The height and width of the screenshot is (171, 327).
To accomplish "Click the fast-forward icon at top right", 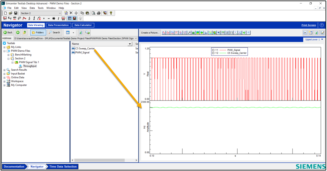I will click(x=305, y=33).
